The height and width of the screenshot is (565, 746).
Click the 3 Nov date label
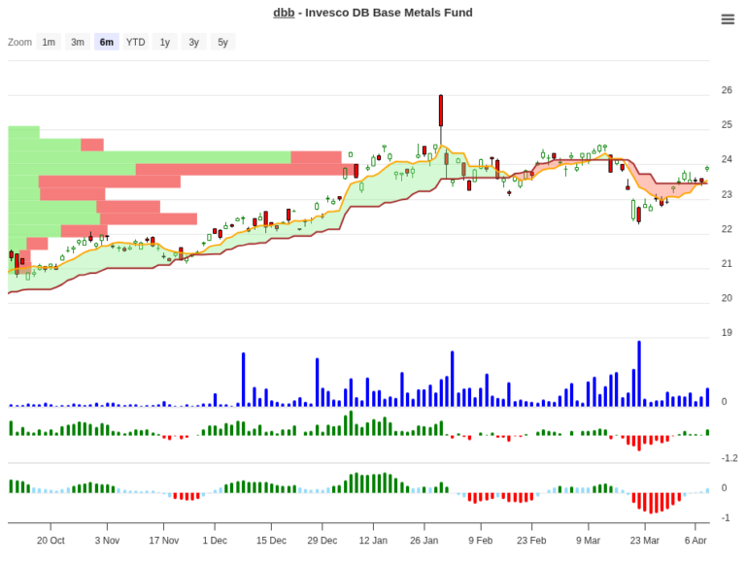(107, 541)
